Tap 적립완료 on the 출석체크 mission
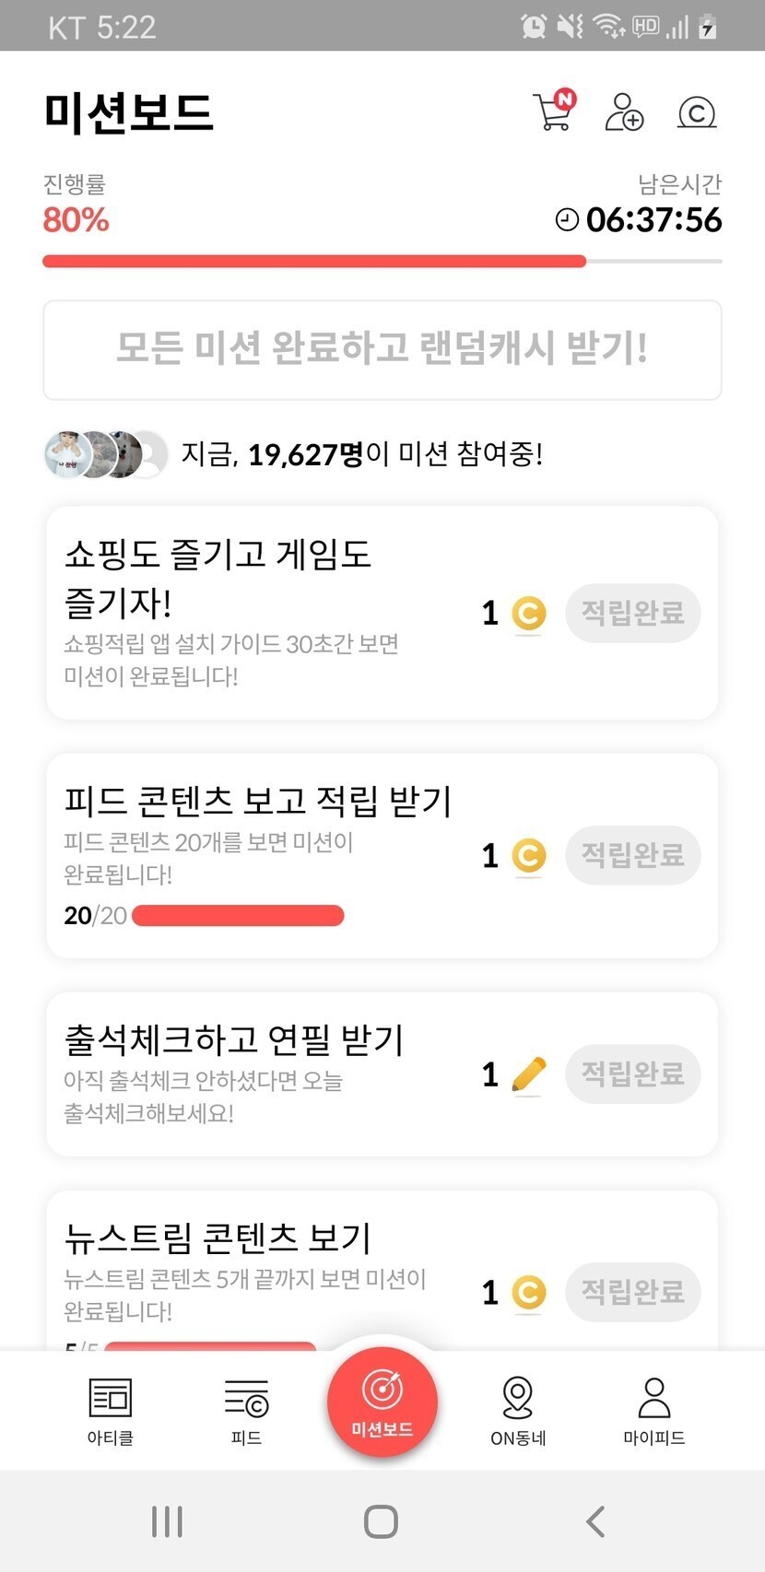Screen dimensions: 765x1572 coord(632,1073)
